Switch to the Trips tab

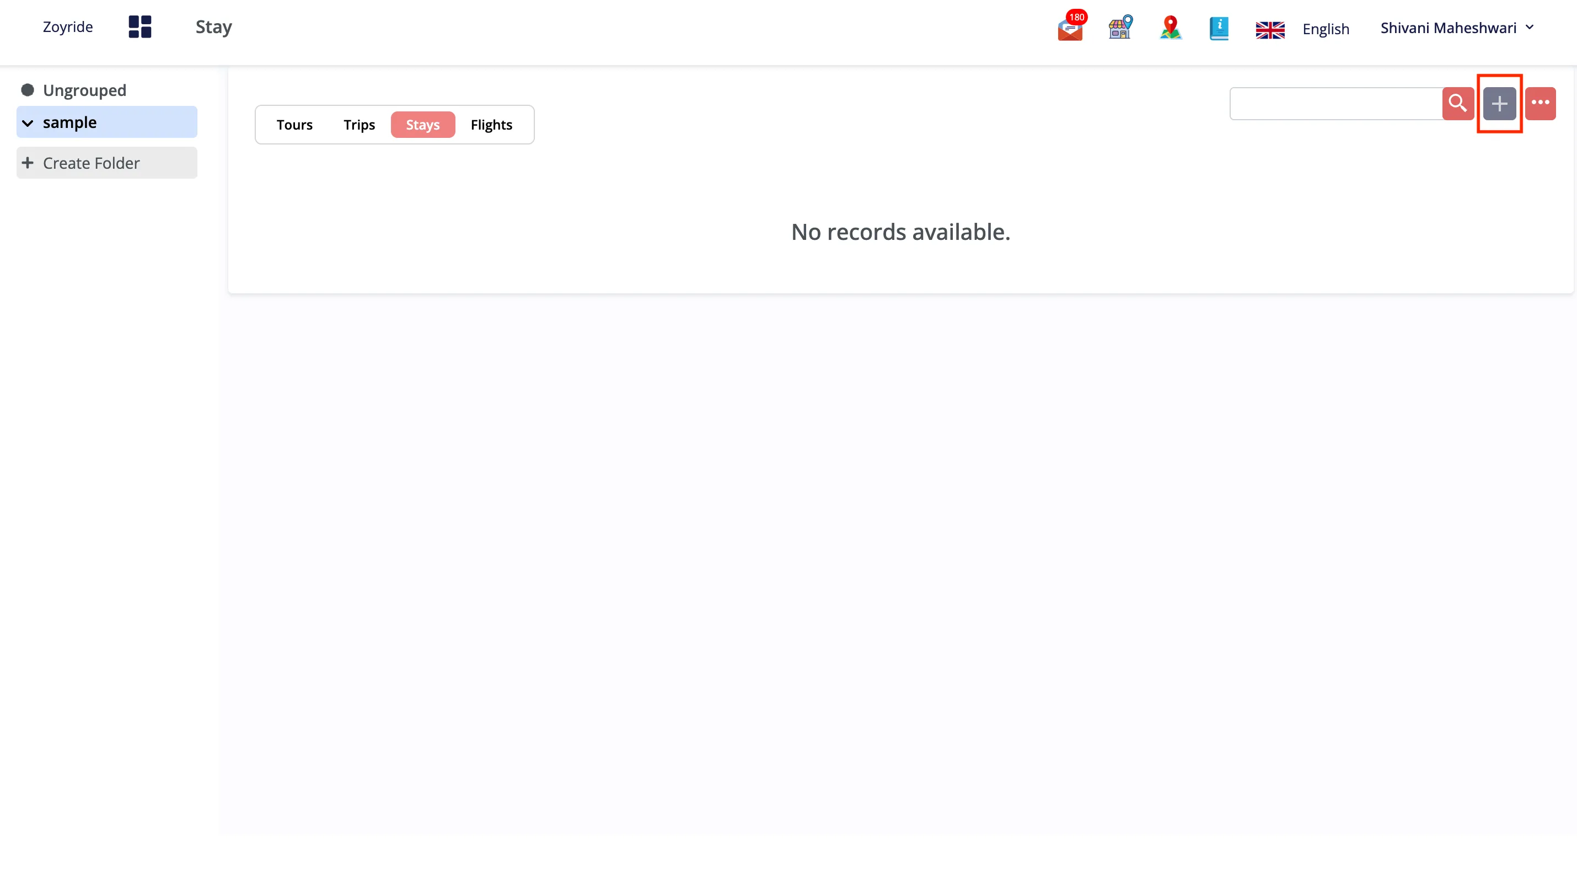[x=360, y=125]
